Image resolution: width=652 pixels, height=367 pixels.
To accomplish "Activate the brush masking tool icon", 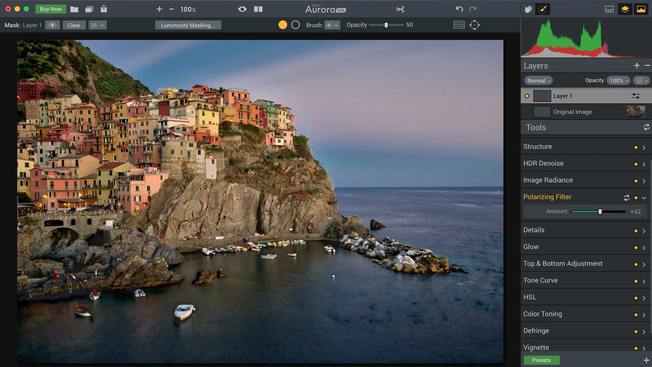I will tap(542, 9).
